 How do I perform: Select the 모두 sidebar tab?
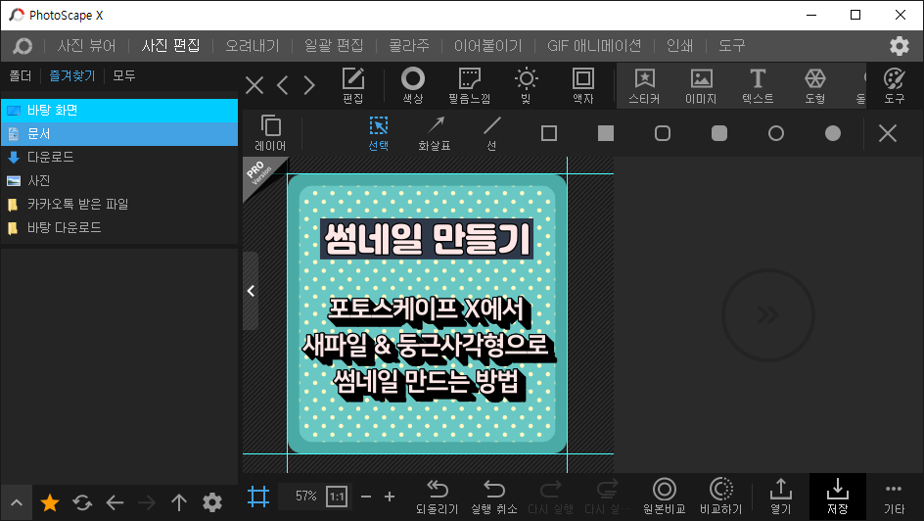(123, 75)
